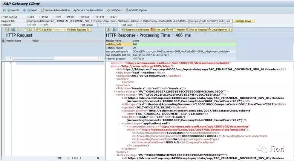Image resolution: width=294 pixels, height=161 pixels.
Task: Click the forward arrow icon before Select
Action: [24, 10]
